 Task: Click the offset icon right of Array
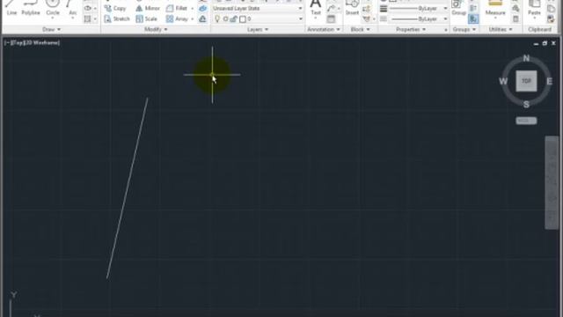coord(202,18)
